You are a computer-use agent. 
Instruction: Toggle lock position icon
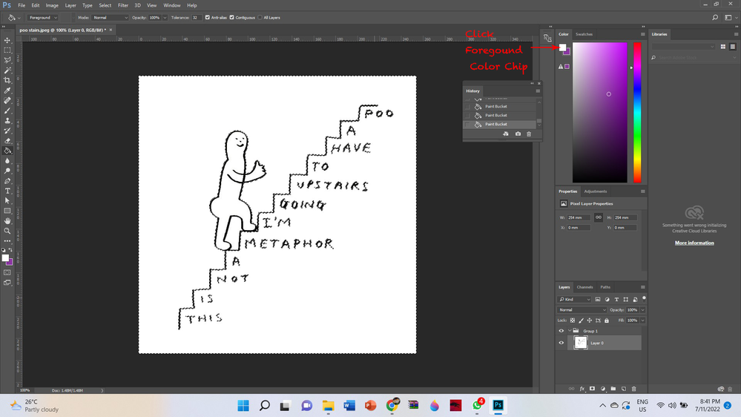coord(589,321)
